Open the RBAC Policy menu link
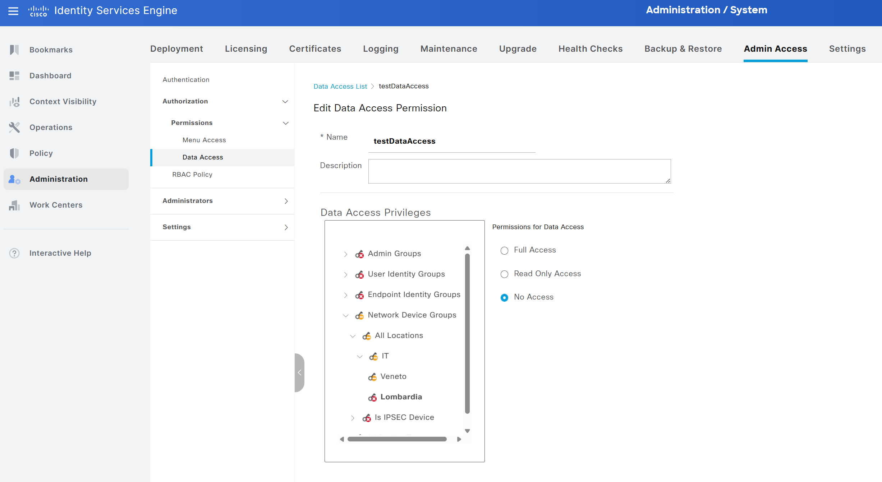882x482 pixels. coord(192,175)
